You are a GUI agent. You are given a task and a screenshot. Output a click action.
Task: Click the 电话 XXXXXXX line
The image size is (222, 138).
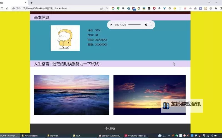[97, 40]
